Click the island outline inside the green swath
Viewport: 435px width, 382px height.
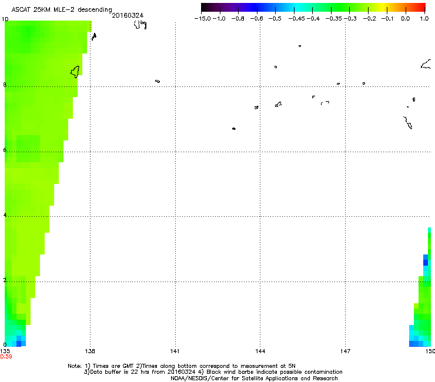(75, 72)
